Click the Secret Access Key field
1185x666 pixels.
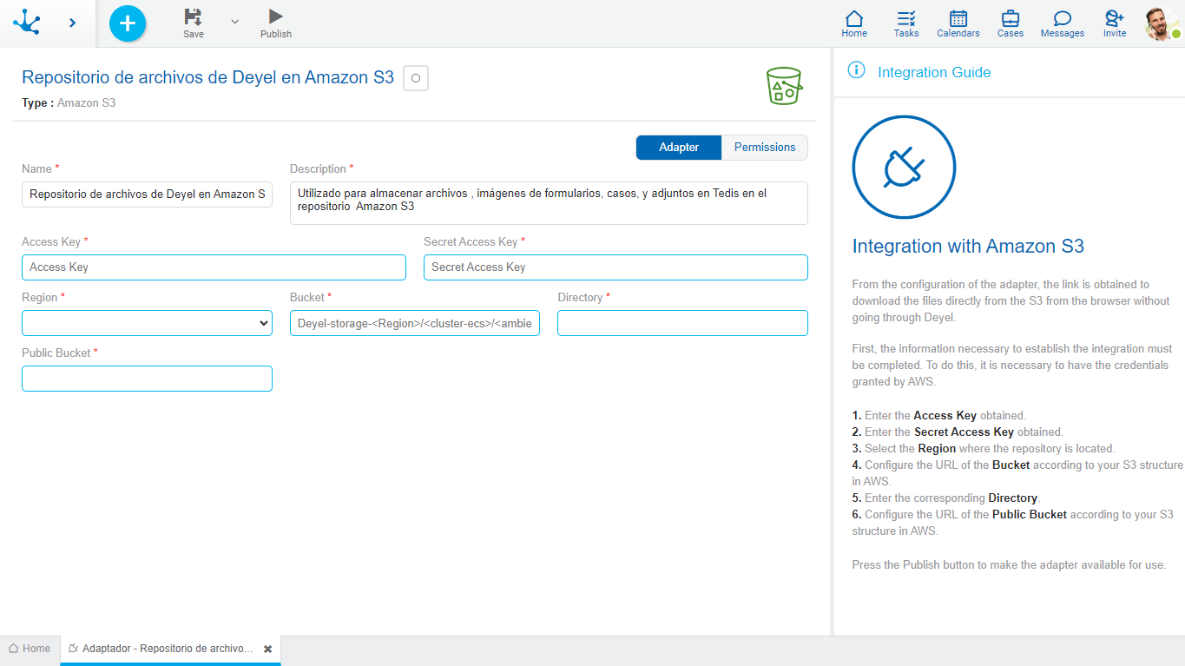[616, 267]
